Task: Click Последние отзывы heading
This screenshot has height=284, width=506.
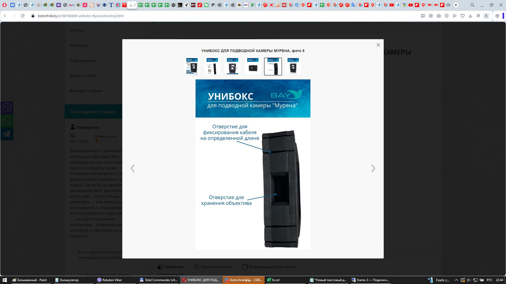Action: pos(93,112)
